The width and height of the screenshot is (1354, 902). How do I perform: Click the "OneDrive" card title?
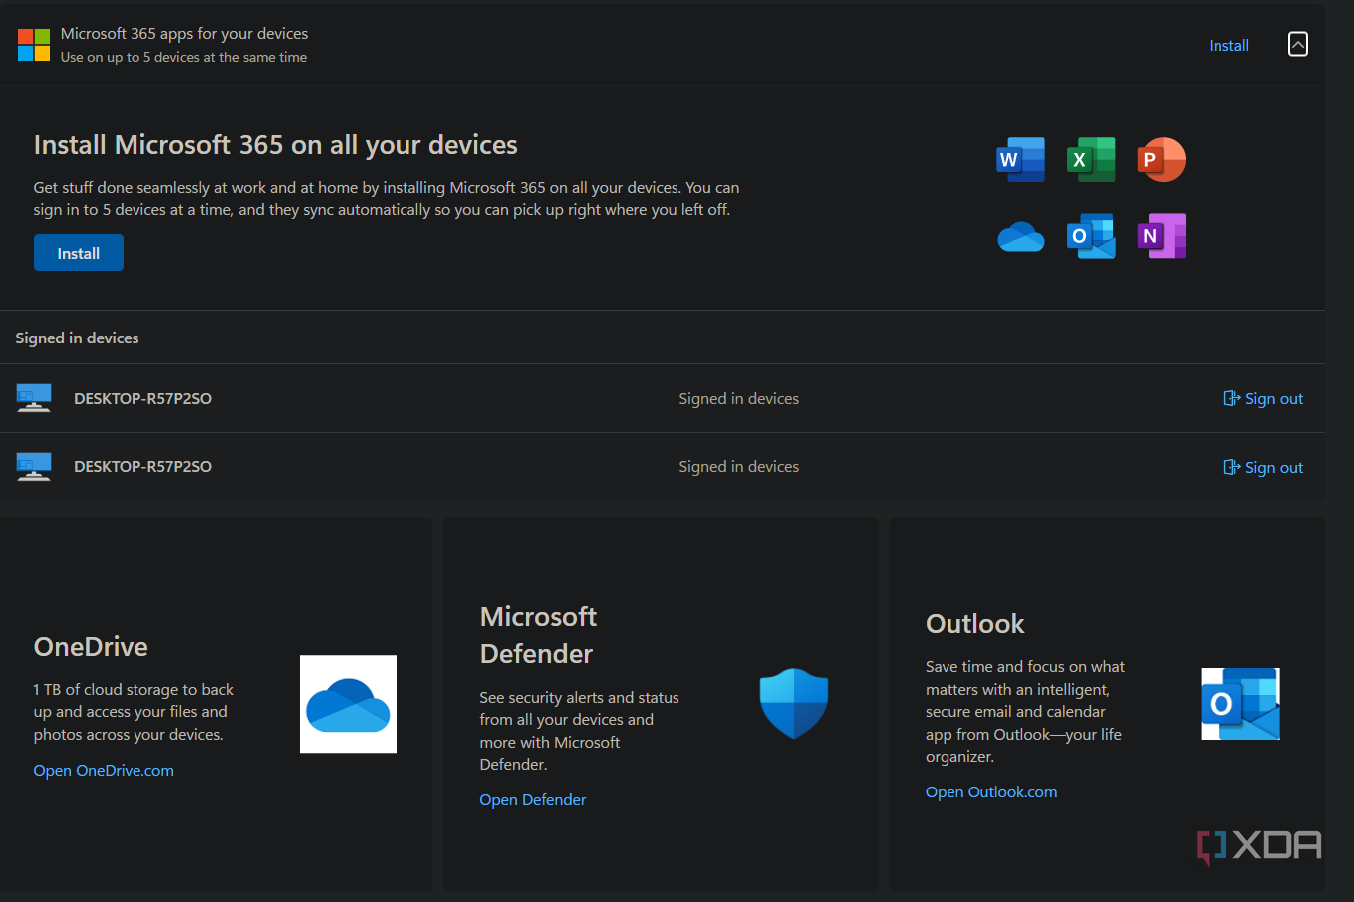[91, 647]
